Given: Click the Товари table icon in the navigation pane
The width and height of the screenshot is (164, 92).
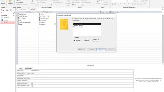Looking at the screenshot, I should click(x=2, y=23).
